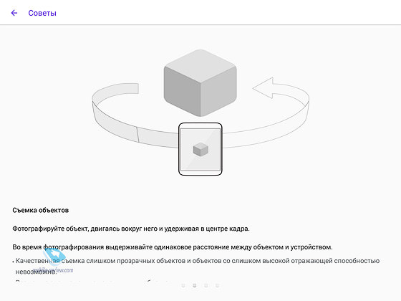
Task: Click the Съемка объектов heading
Action: 40,211
